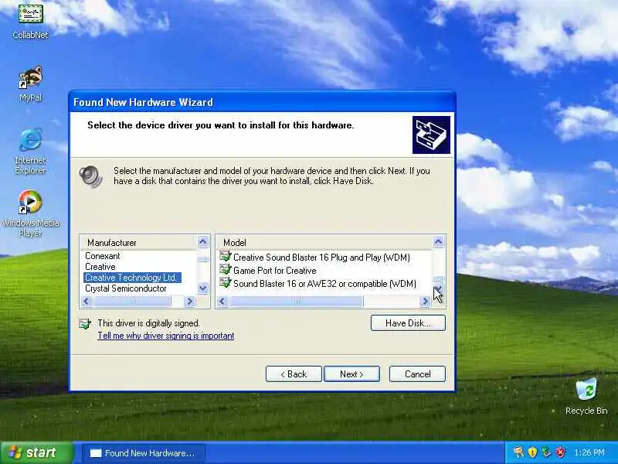
Task: Open 'Tell me why driver signing is important' link
Action: (x=166, y=336)
